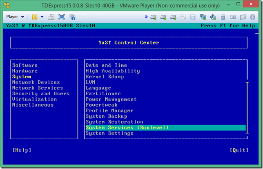Open System Settings module

(x=109, y=133)
